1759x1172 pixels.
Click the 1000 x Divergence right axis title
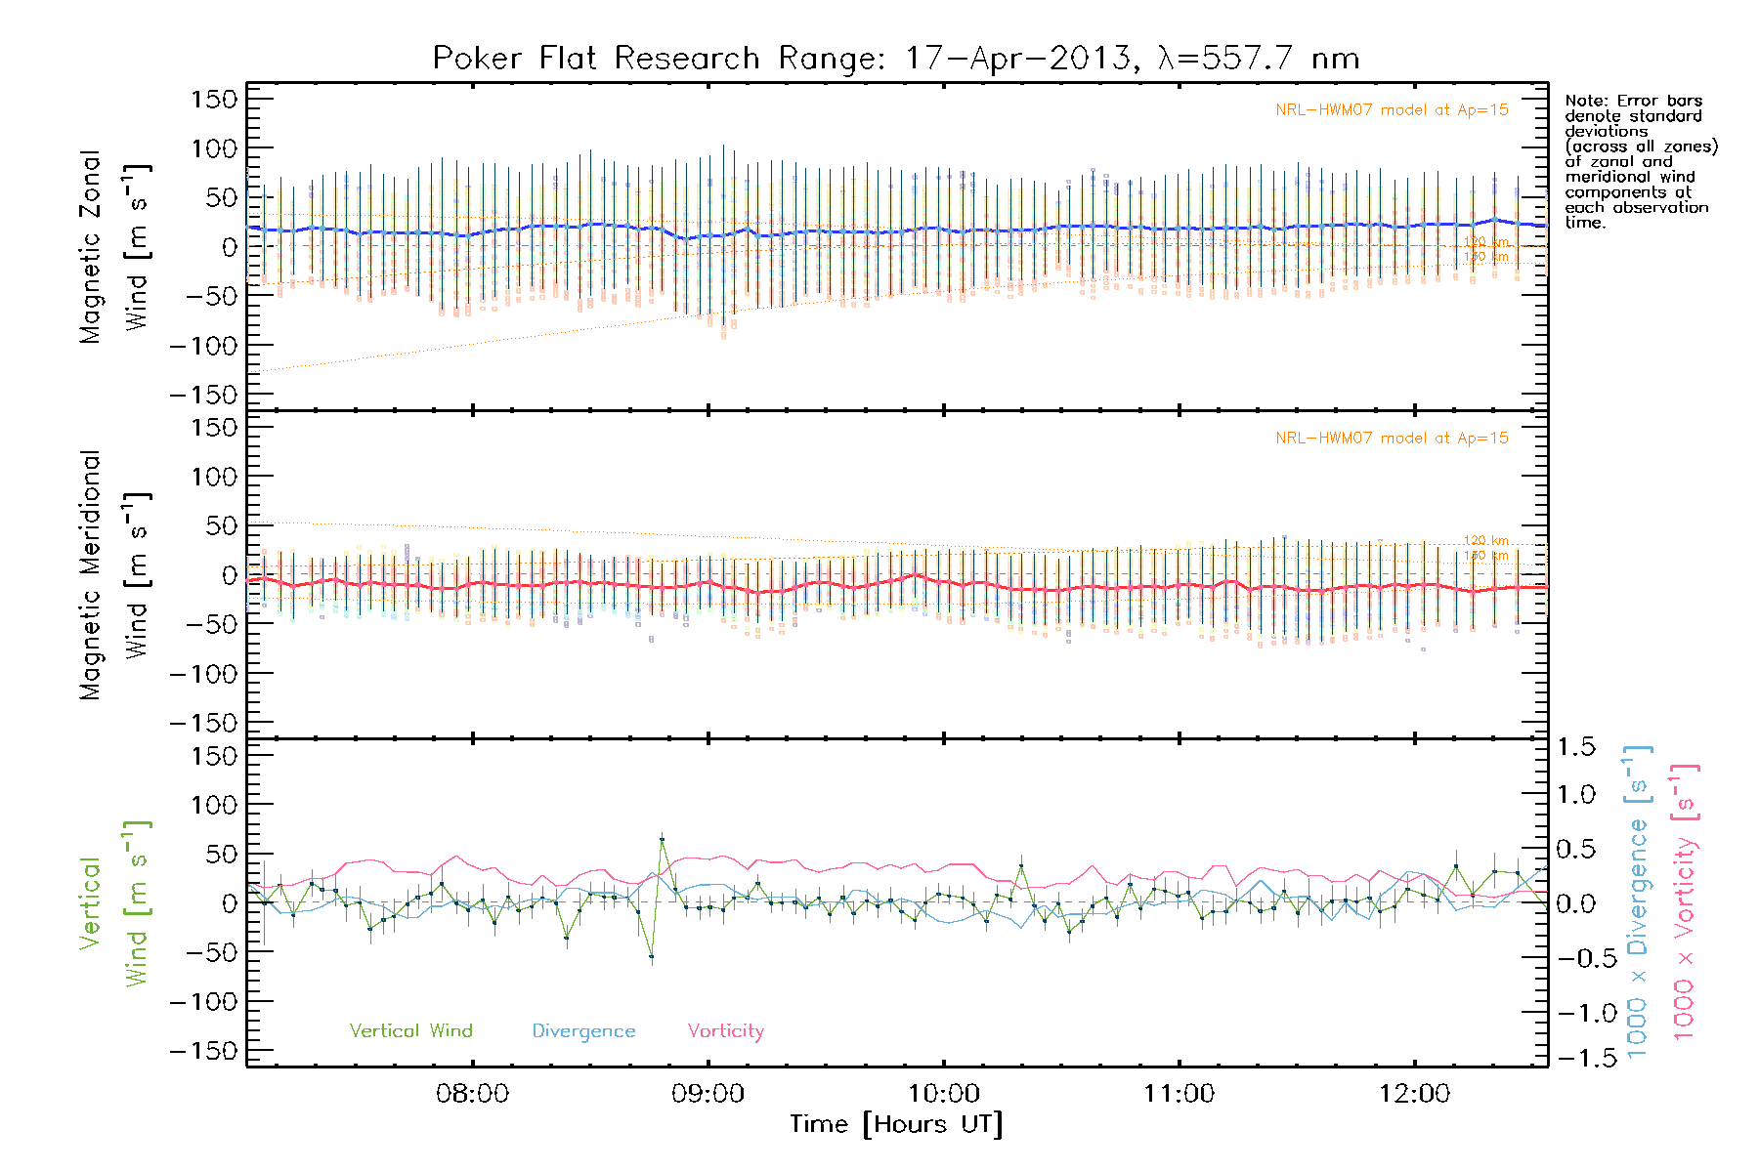(1637, 903)
